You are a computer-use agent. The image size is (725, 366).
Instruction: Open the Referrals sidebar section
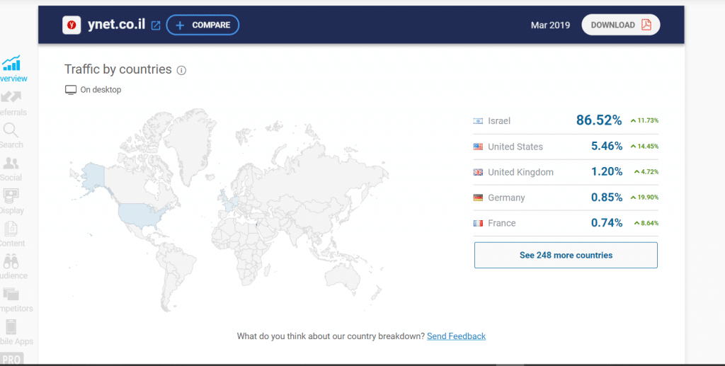[11, 103]
